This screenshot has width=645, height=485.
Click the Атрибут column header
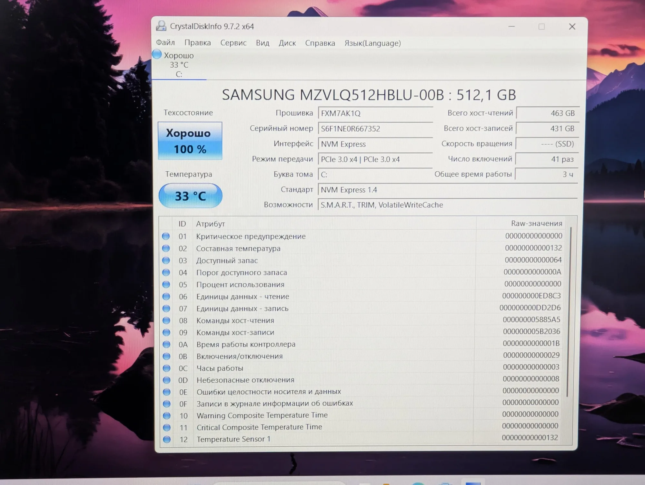pos(210,223)
